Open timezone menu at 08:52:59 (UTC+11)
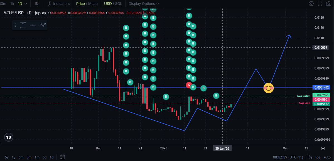The image size is (334, 161). (x=288, y=157)
